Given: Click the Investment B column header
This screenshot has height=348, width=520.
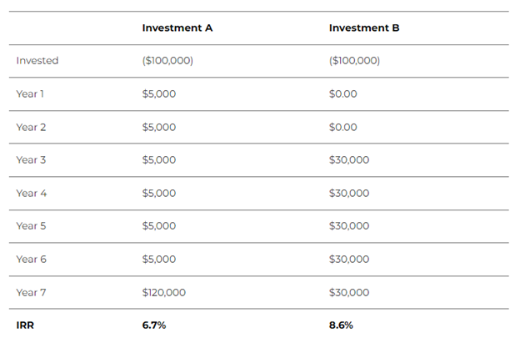Looking at the screenshot, I should pyautogui.click(x=364, y=28).
